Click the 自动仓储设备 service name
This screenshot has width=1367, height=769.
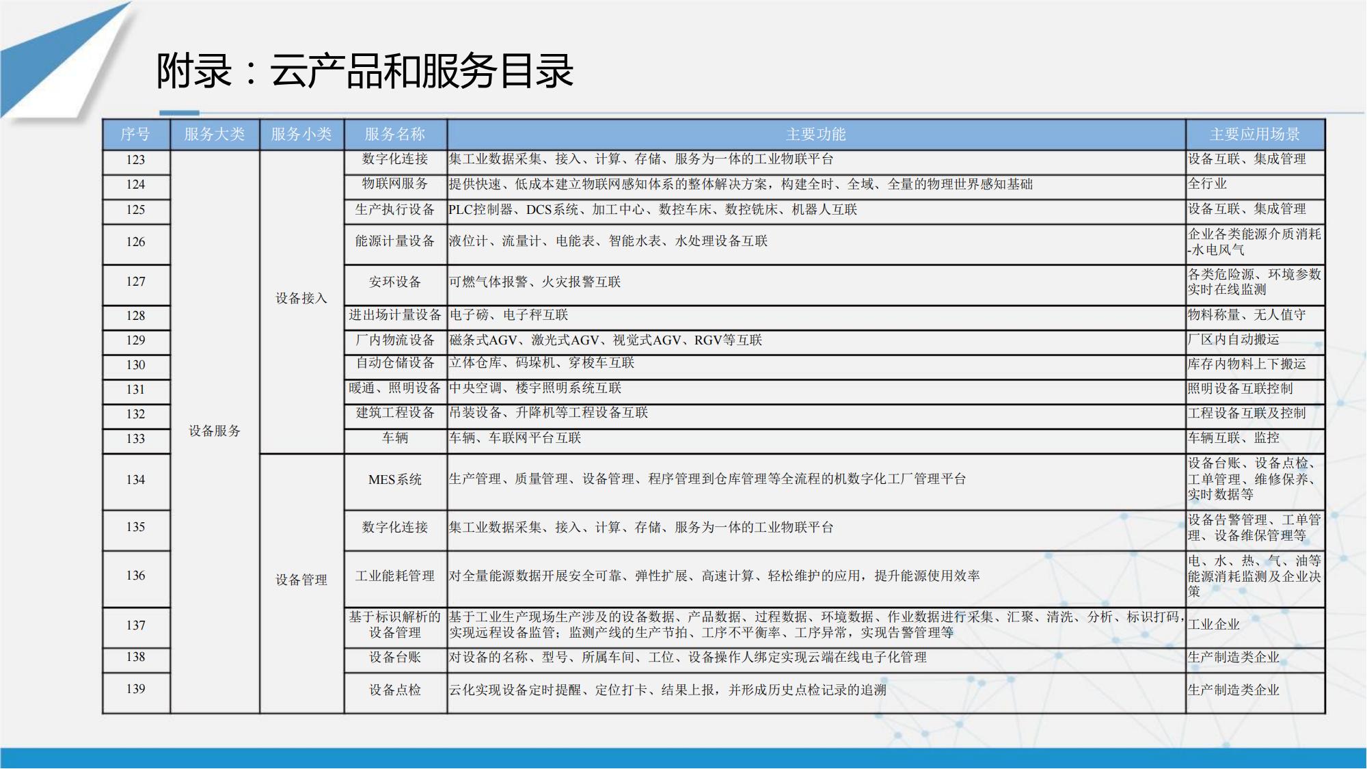[395, 363]
